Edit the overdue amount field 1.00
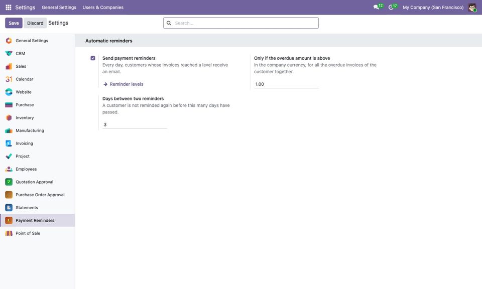 (x=286, y=84)
